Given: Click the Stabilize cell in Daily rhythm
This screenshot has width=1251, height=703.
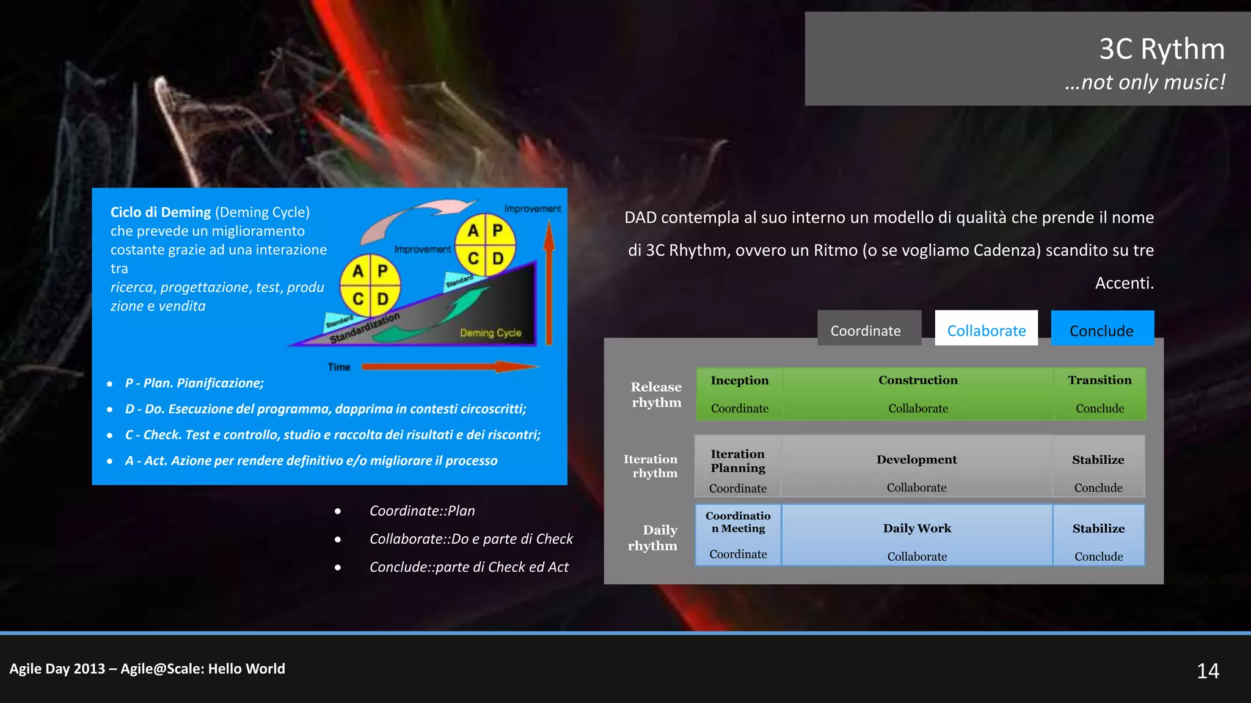Looking at the screenshot, I should point(1098,535).
